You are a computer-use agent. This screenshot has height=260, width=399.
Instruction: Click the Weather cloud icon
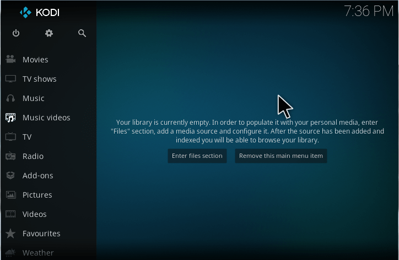(10, 253)
